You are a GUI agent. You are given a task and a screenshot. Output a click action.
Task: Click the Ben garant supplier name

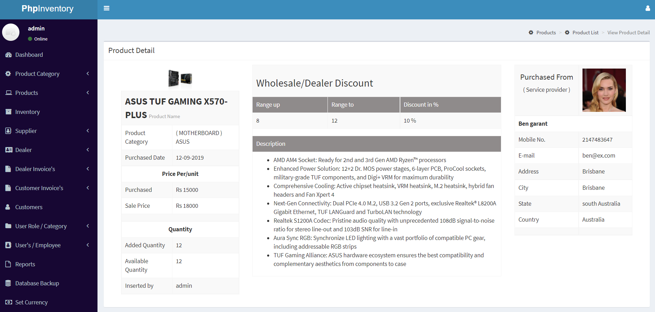533,124
